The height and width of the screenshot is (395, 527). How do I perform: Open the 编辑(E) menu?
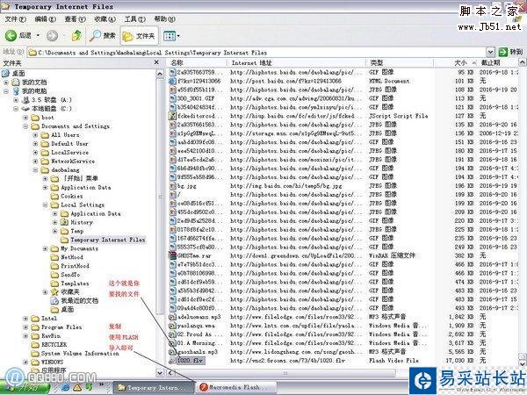click(46, 19)
